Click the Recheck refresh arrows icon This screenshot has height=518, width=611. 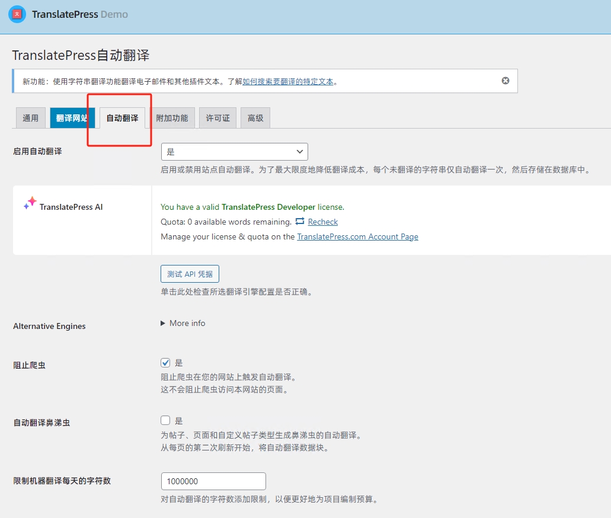click(x=300, y=222)
